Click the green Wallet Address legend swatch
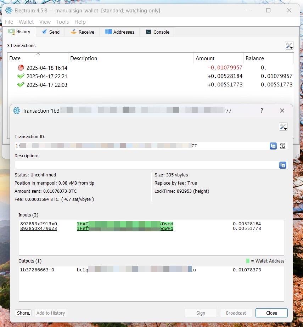 pos(248,261)
